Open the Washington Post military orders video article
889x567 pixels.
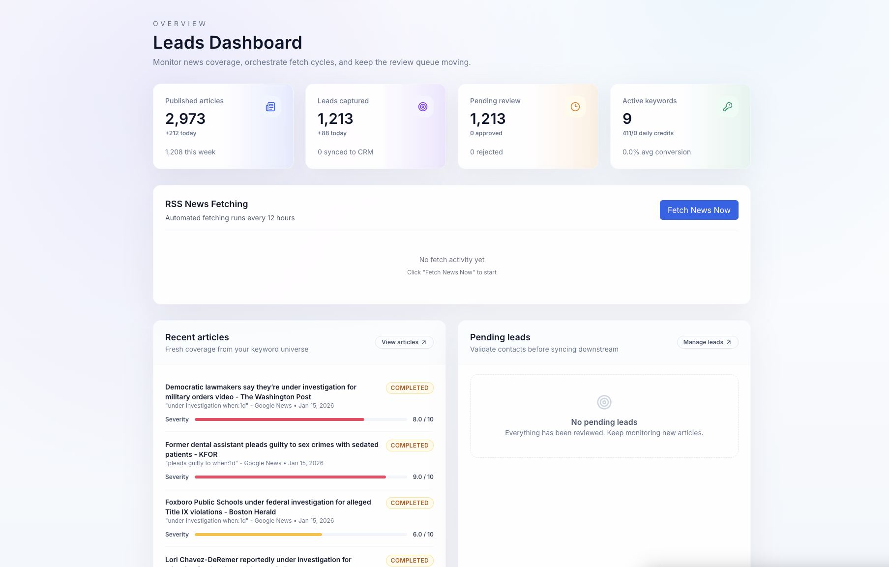click(x=261, y=392)
